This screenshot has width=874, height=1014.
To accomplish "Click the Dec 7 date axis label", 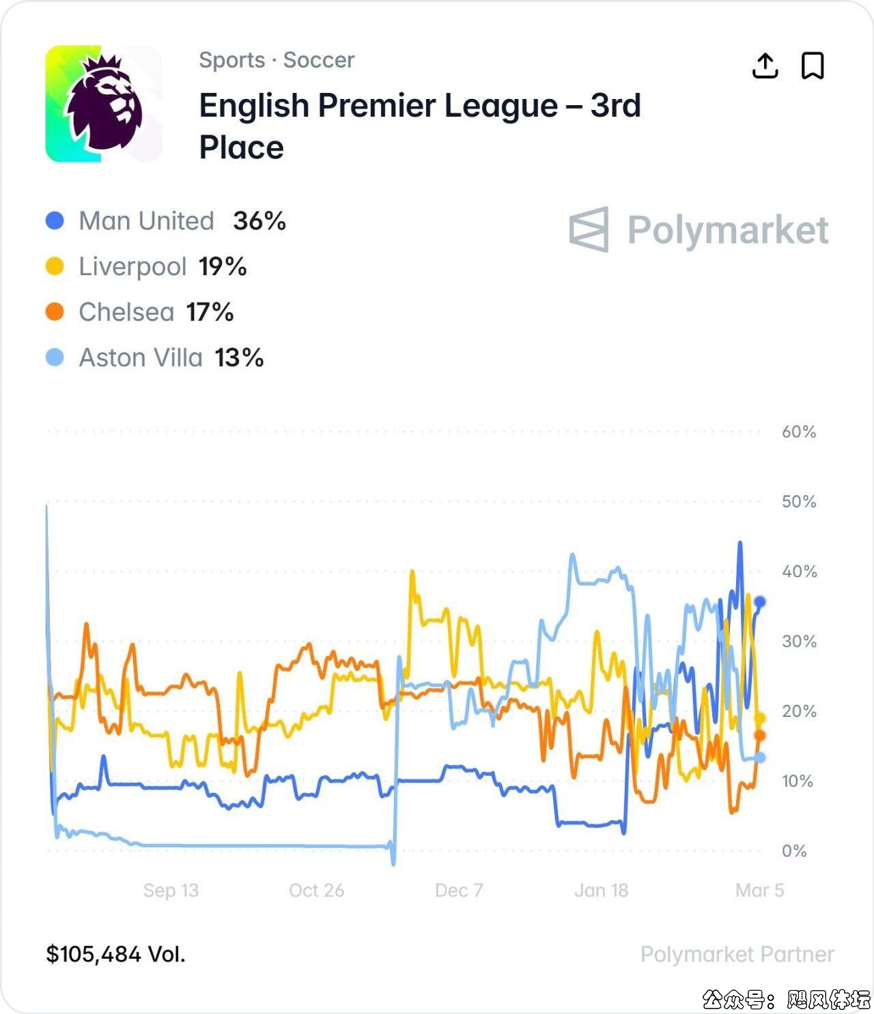I will point(459,890).
